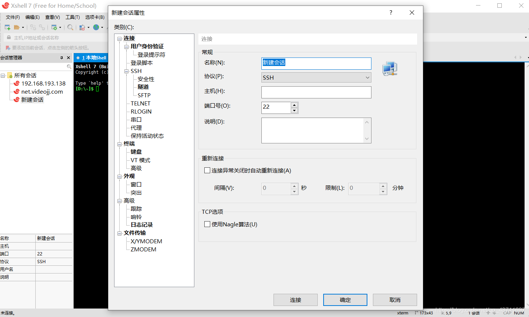Open the dropdown arrow next to Open folder icon

23,27
